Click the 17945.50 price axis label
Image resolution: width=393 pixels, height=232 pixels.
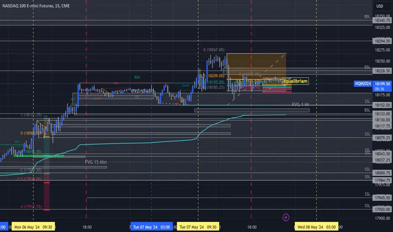tap(382, 198)
